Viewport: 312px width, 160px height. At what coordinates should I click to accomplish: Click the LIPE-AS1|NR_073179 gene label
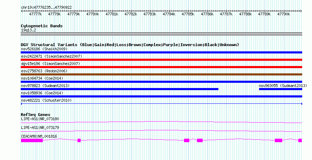tap(40, 128)
